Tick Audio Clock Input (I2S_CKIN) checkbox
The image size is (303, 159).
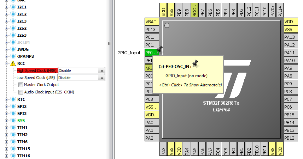coord(21,92)
